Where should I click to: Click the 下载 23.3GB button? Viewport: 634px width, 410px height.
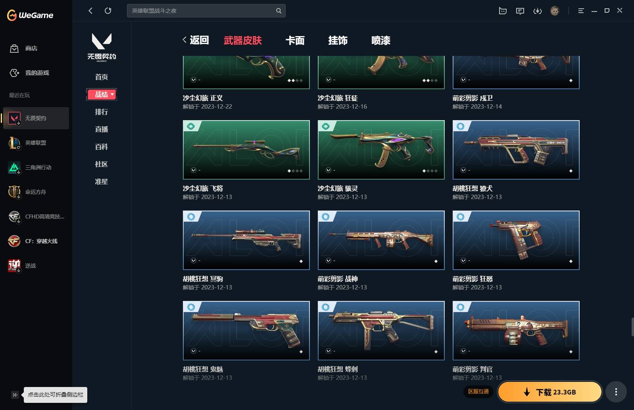(x=549, y=392)
